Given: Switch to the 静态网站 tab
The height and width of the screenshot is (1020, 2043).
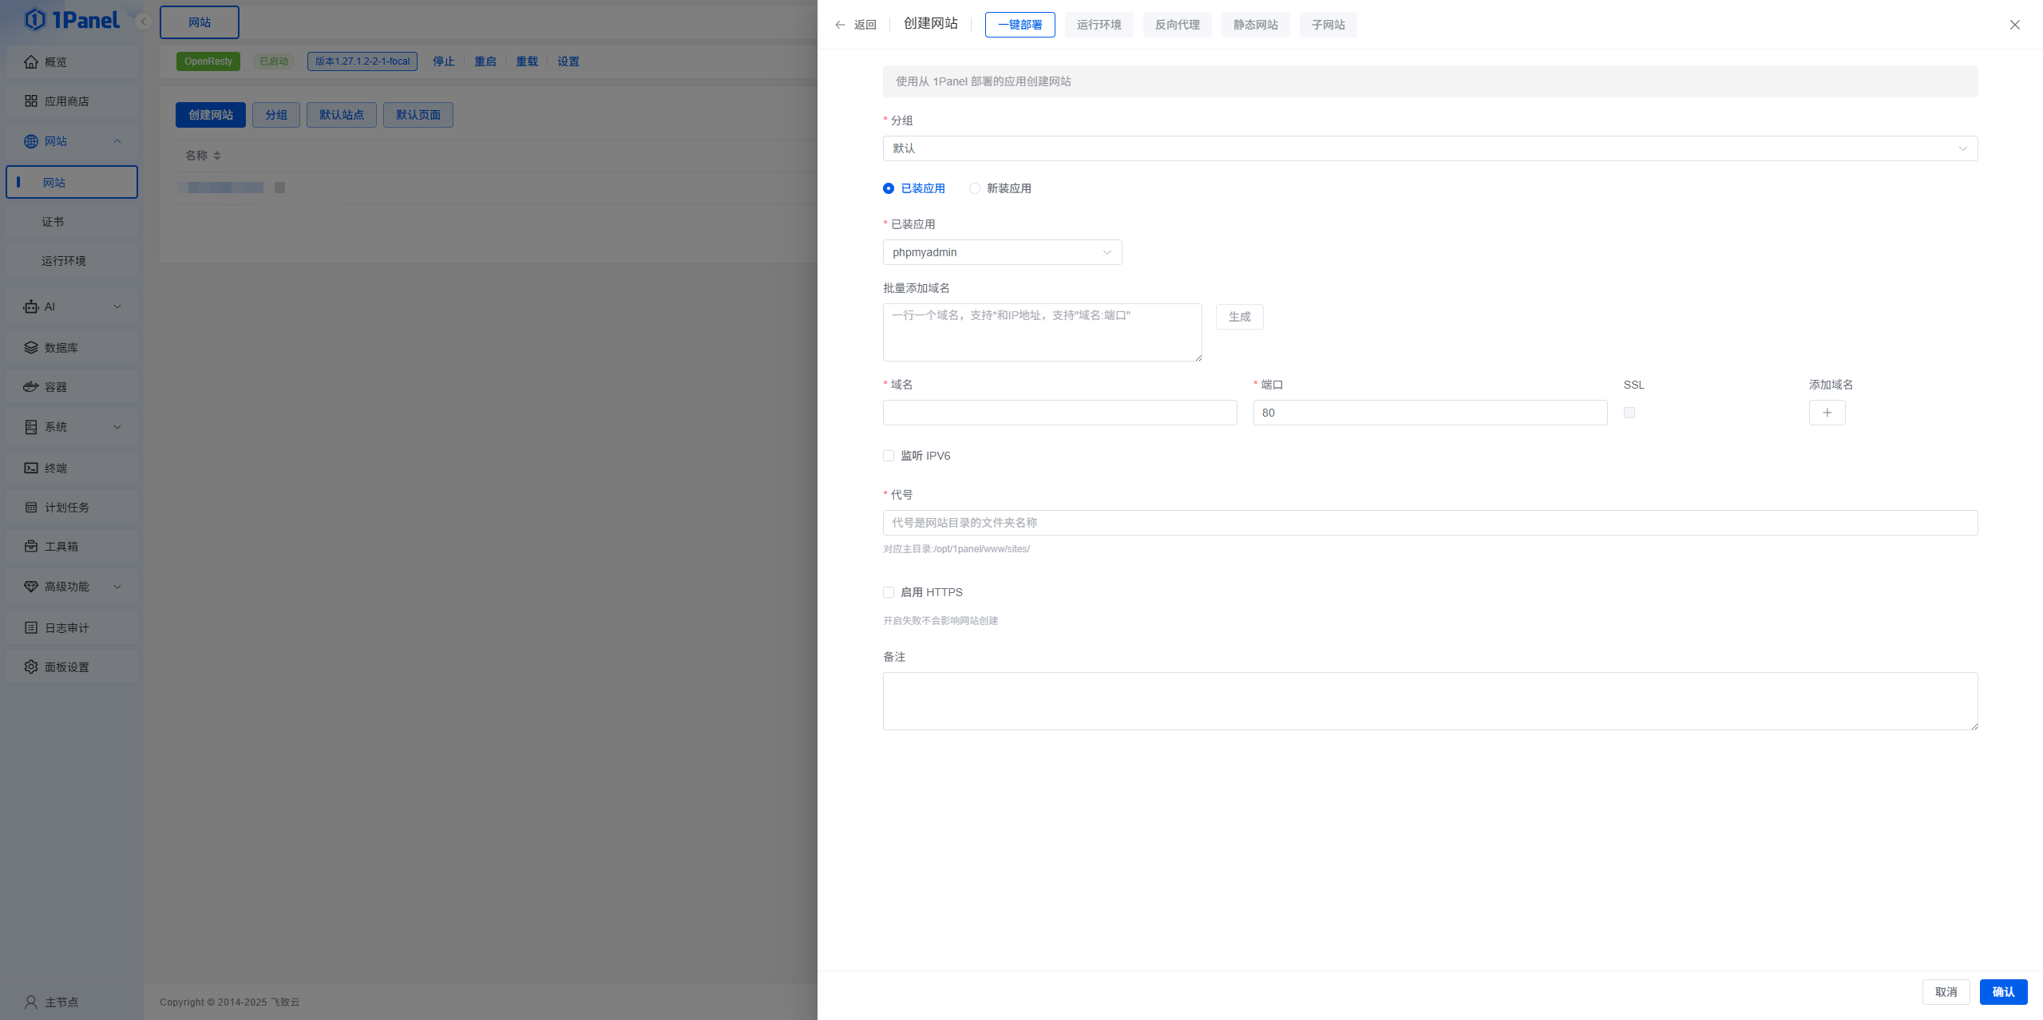Looking at the screenshot, I should (1255, 25).
